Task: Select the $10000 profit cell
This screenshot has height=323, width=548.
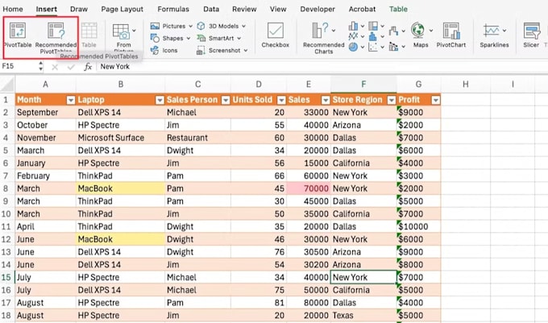Action: click(418, 226)
